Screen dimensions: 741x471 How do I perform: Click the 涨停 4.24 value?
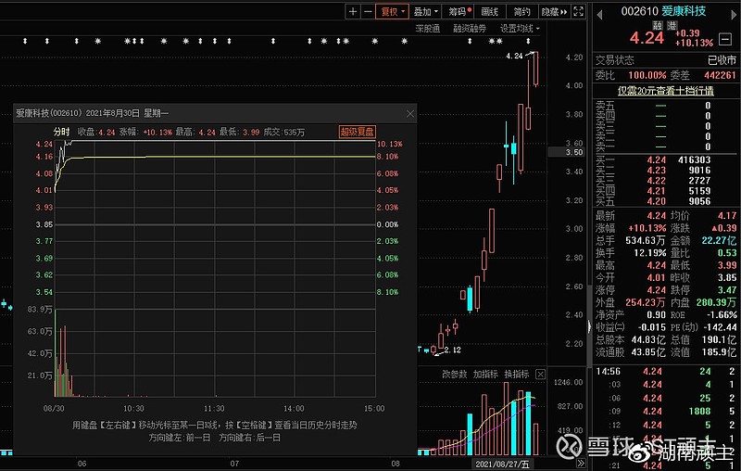(x=656, y=290)
